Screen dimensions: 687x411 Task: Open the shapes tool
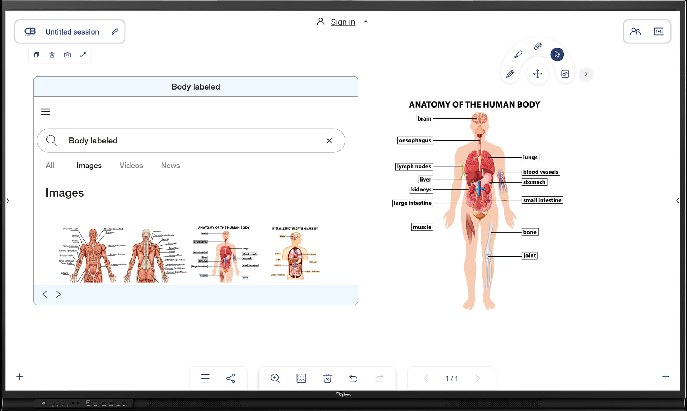[565, 74]
